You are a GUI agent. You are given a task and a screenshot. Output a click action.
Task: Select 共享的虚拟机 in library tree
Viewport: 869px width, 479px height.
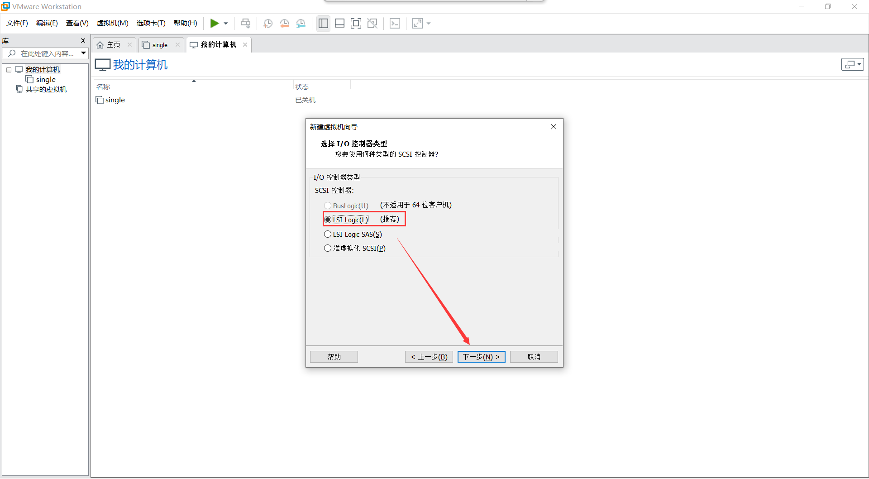(x=46, y=90)
